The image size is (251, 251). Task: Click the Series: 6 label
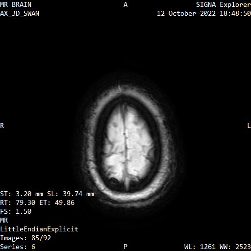pos(18,247)
